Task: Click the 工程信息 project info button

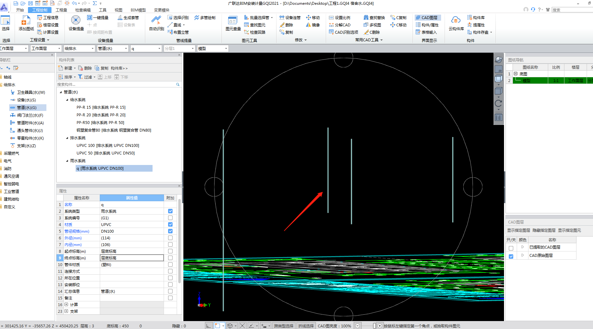Action: click(x=48, y=17)
